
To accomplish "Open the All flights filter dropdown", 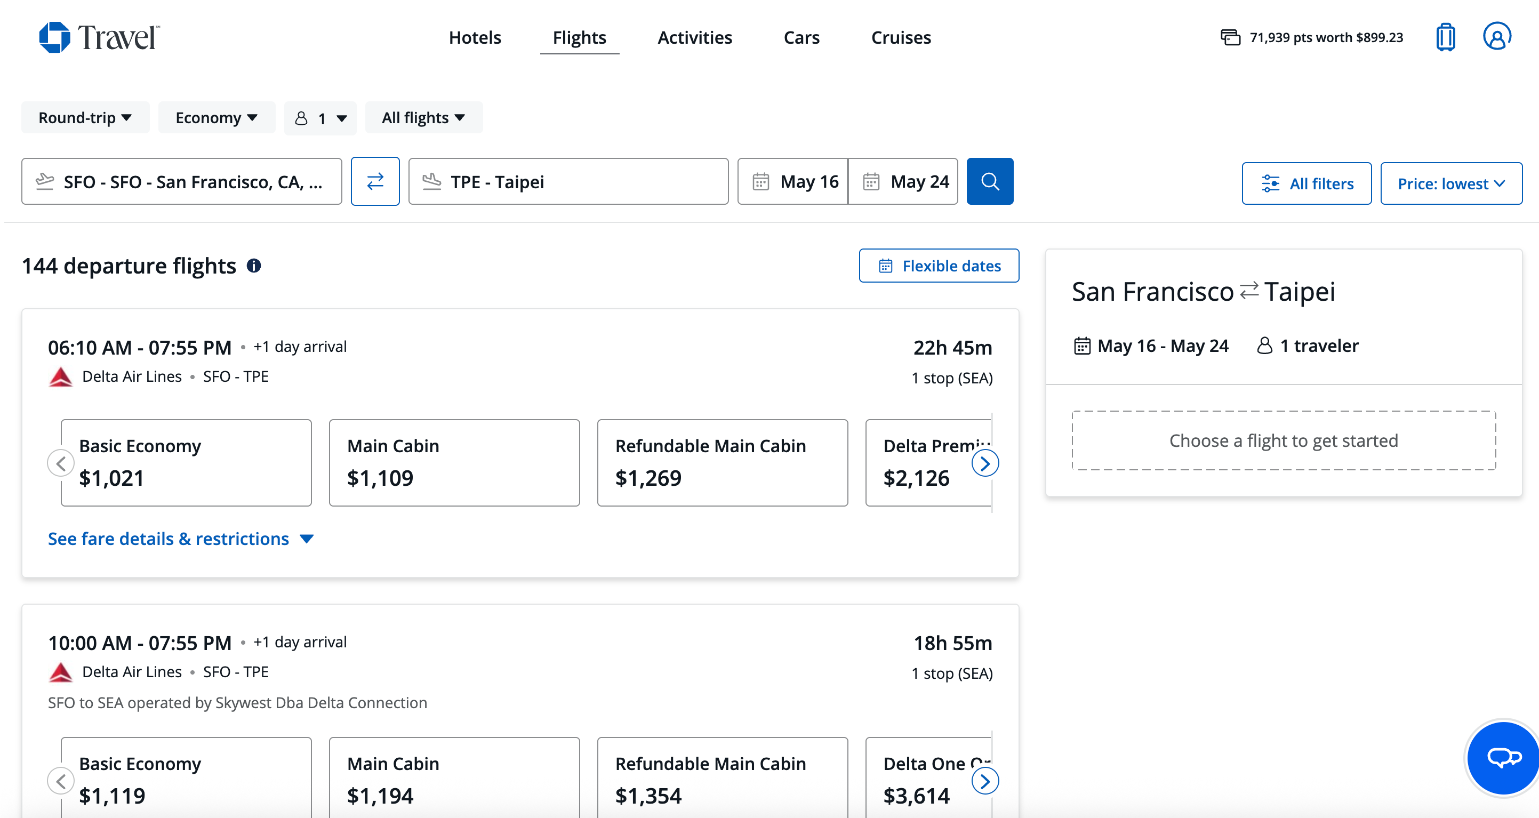I will click(423, 117).
